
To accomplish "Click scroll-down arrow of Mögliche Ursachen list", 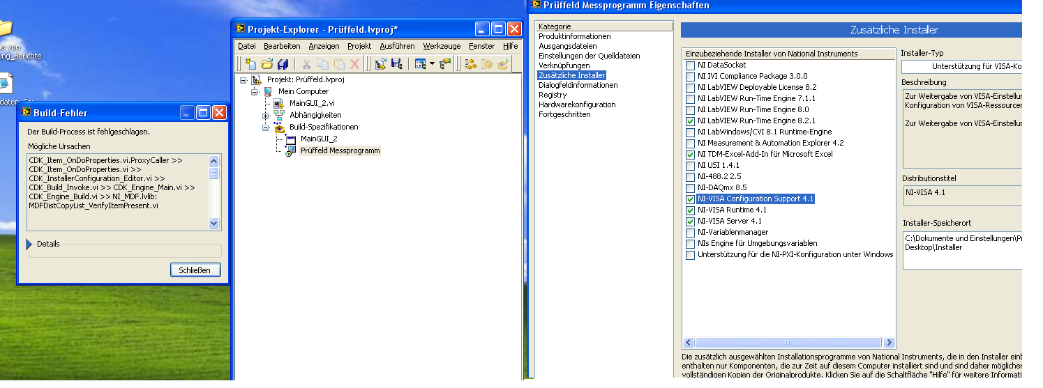I will (214, 224).
